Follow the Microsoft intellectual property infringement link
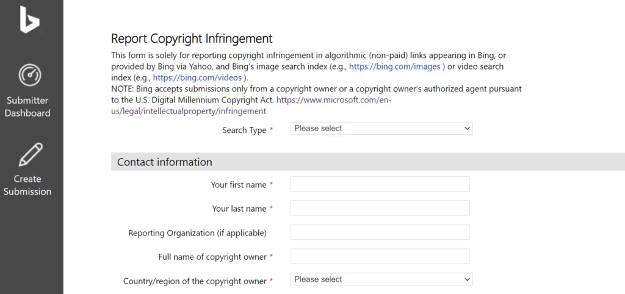 pyautogui.click(x=251, y=106)
